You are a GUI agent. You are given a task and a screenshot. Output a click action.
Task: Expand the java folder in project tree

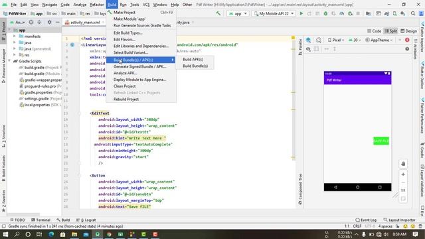15,42
